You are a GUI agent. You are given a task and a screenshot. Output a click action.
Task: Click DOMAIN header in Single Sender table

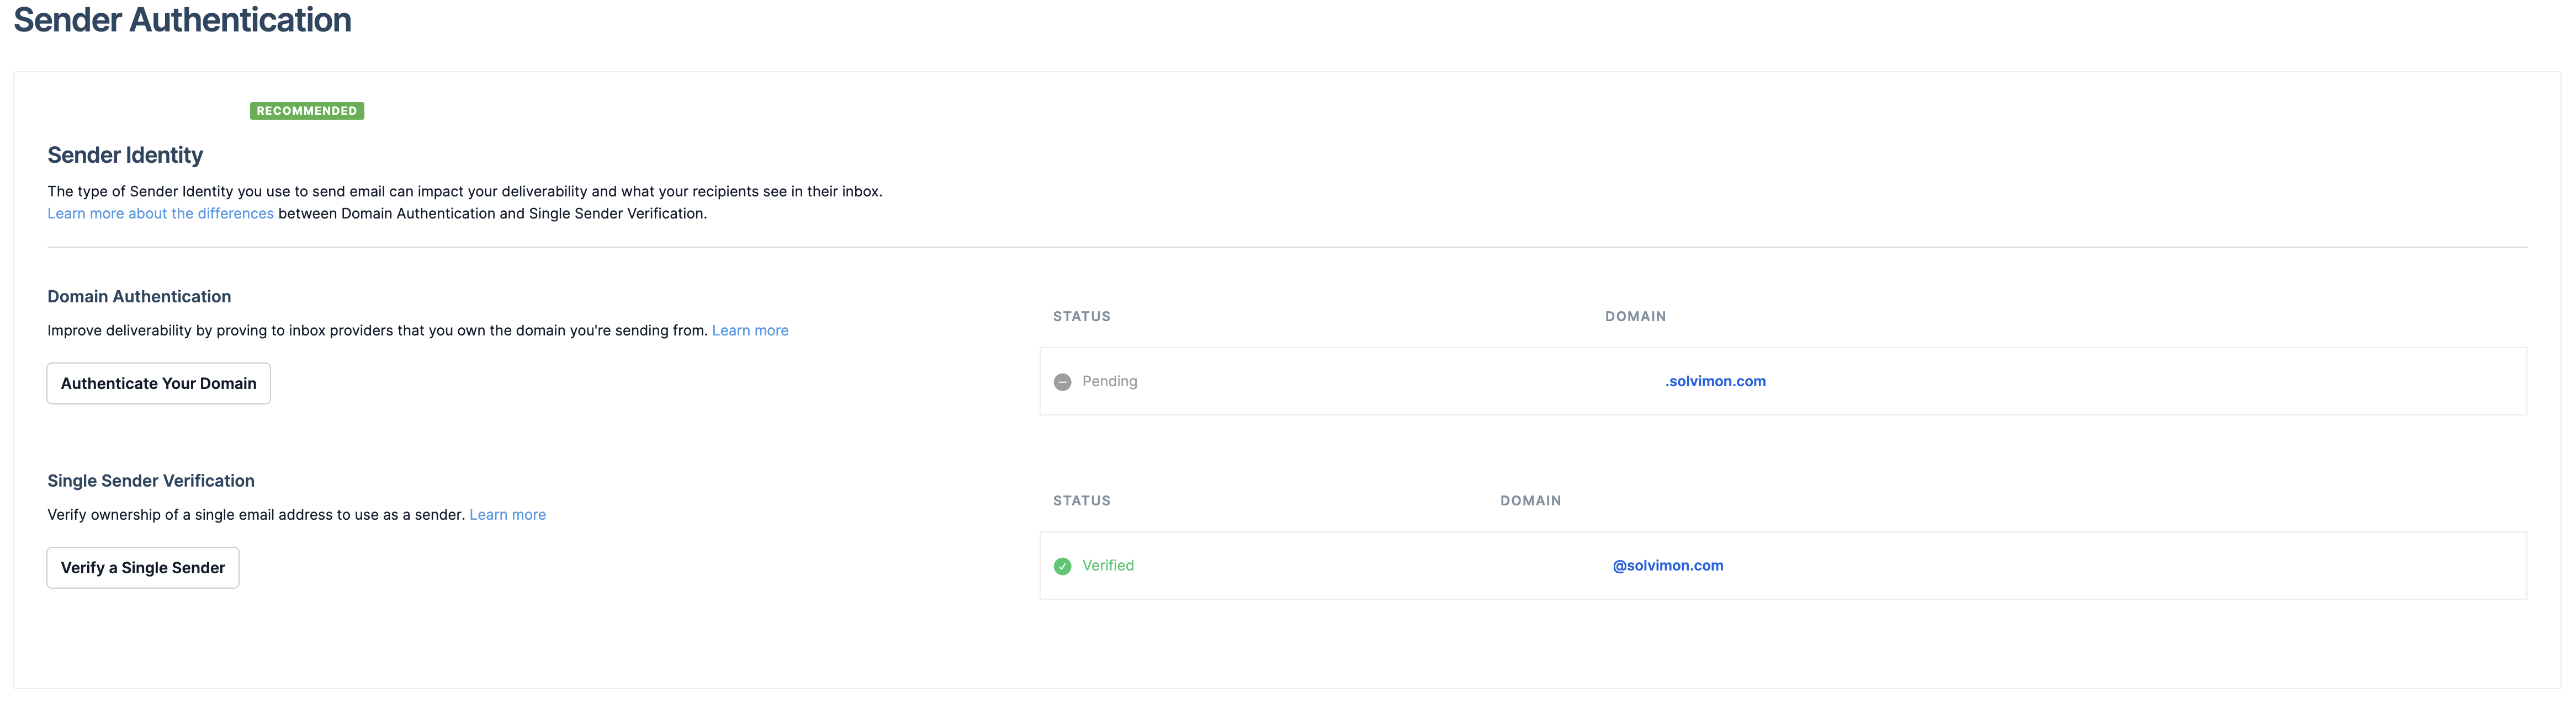1530,500
